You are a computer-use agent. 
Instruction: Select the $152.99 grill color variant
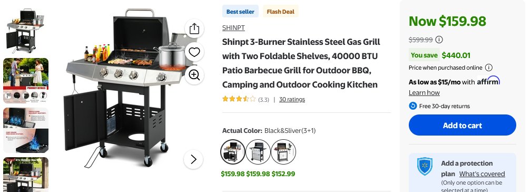pos(283,151)
